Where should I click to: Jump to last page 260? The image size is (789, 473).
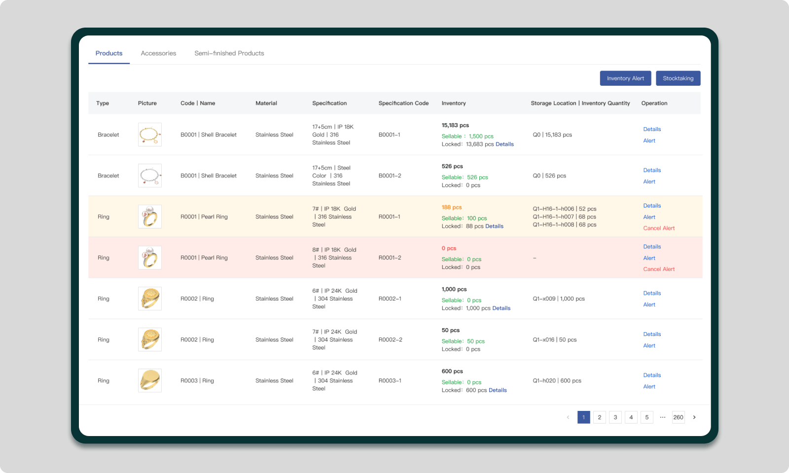point(679,417)
